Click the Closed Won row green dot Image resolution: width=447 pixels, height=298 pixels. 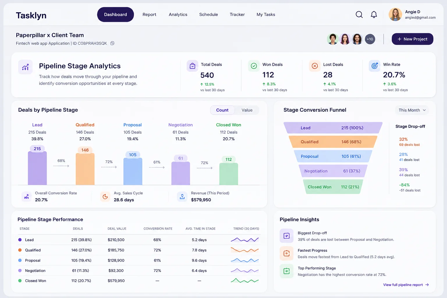point(20,281)
